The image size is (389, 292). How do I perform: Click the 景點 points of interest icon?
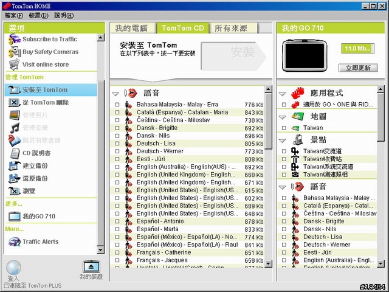tap(297, 139)
